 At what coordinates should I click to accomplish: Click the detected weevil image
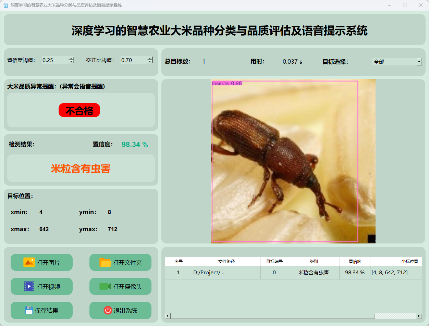(284, 161)
